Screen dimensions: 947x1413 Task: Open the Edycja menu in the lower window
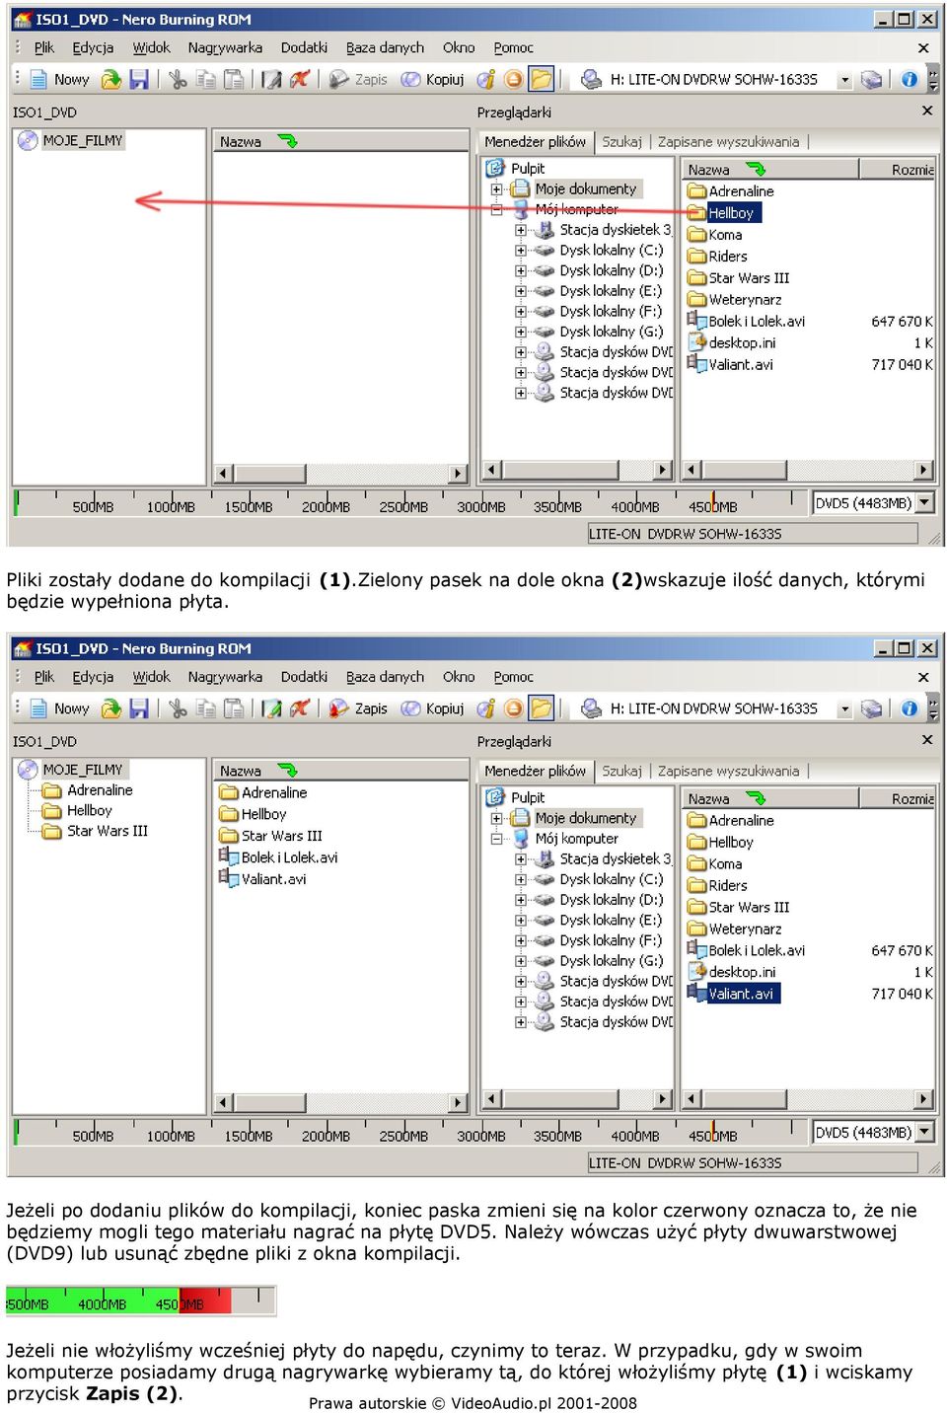pos(93,677)
